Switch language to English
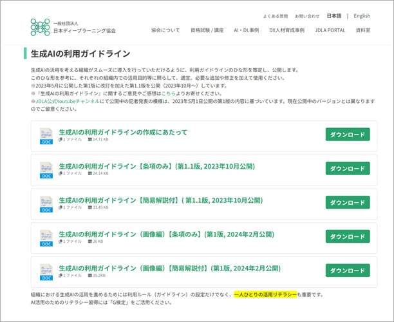This screenshot has height=322, width=394. click(x=362, y=16)
